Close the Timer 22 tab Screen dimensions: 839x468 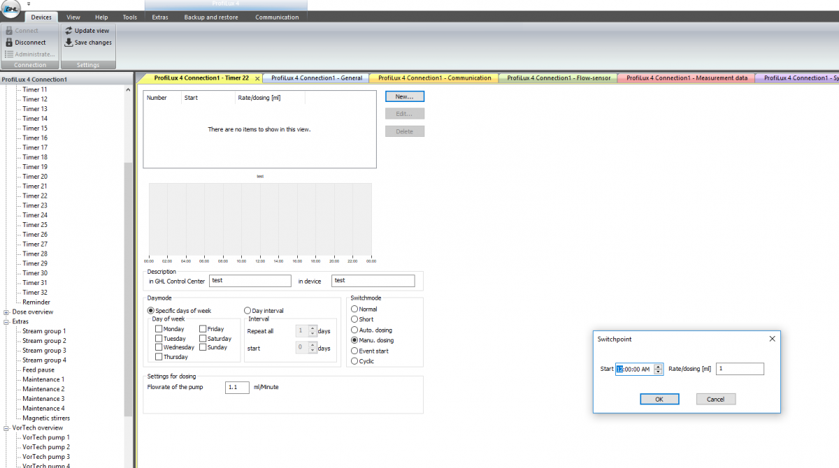tap(257, 78)
